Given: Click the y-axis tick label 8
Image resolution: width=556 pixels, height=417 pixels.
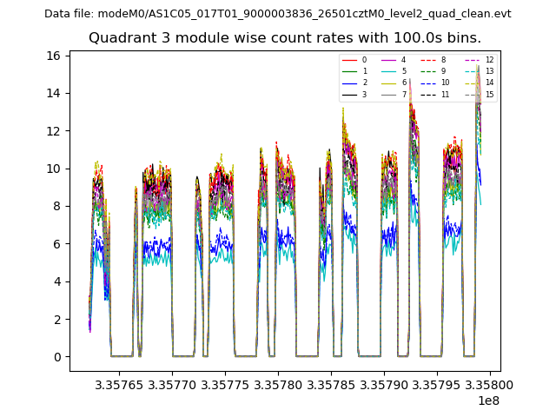Looking at the screenshot, I should (x=57, y=206).
